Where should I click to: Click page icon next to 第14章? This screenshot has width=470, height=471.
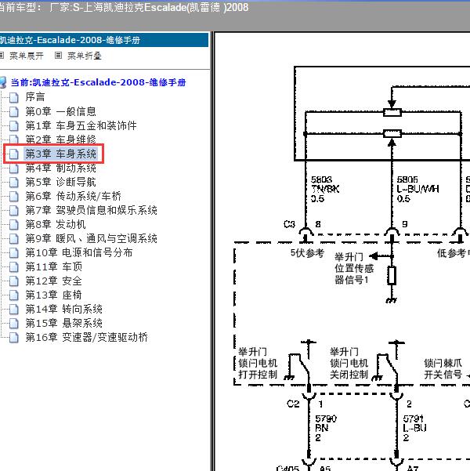click(x=14, y=310)
